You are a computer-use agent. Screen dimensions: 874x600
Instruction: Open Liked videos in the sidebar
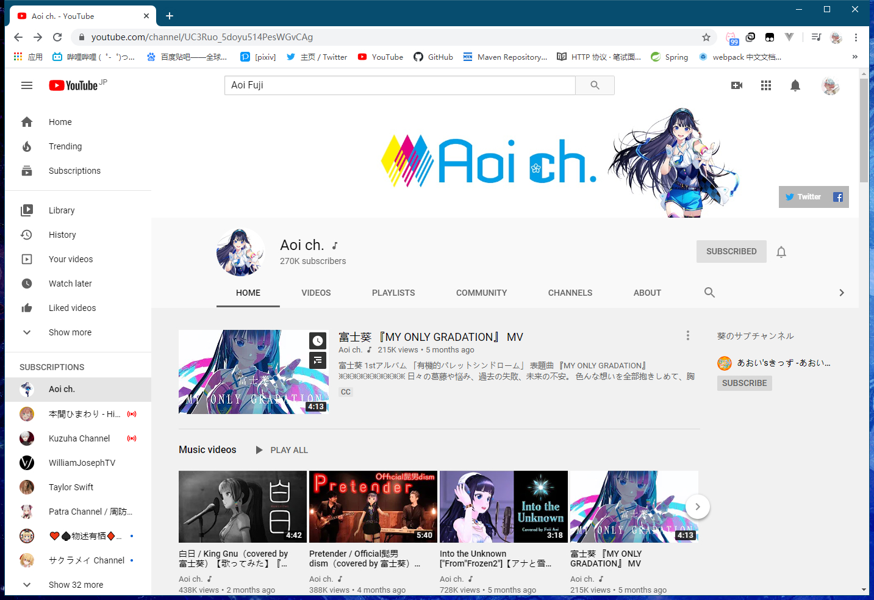(78, 308)
